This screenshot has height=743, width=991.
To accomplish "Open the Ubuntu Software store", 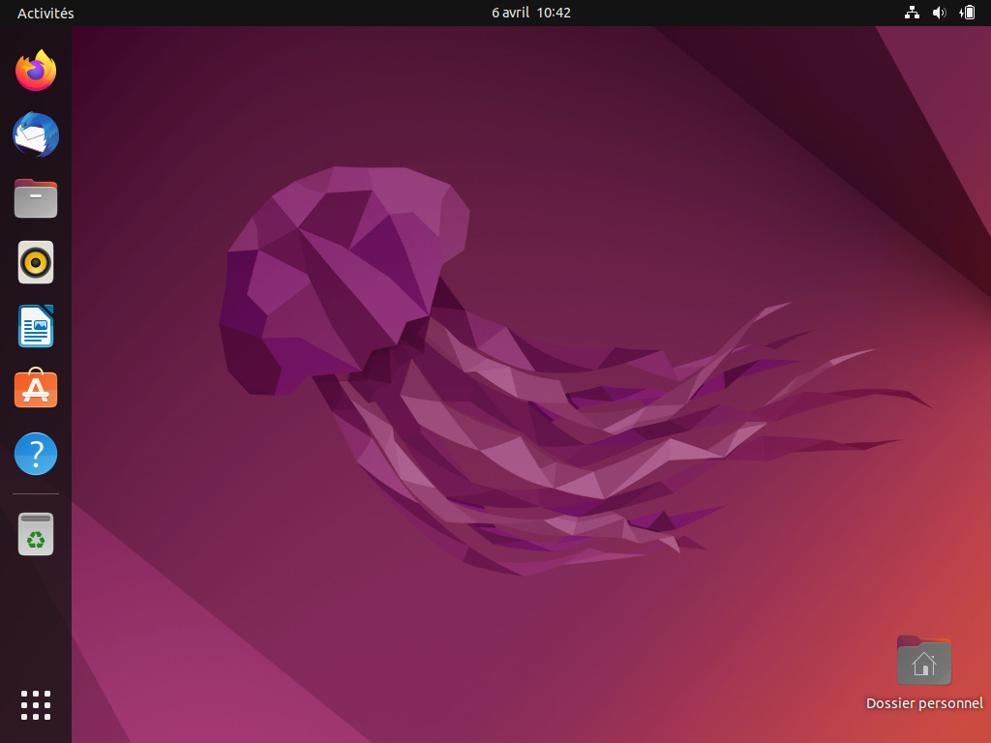I will [x=36, y=388].
